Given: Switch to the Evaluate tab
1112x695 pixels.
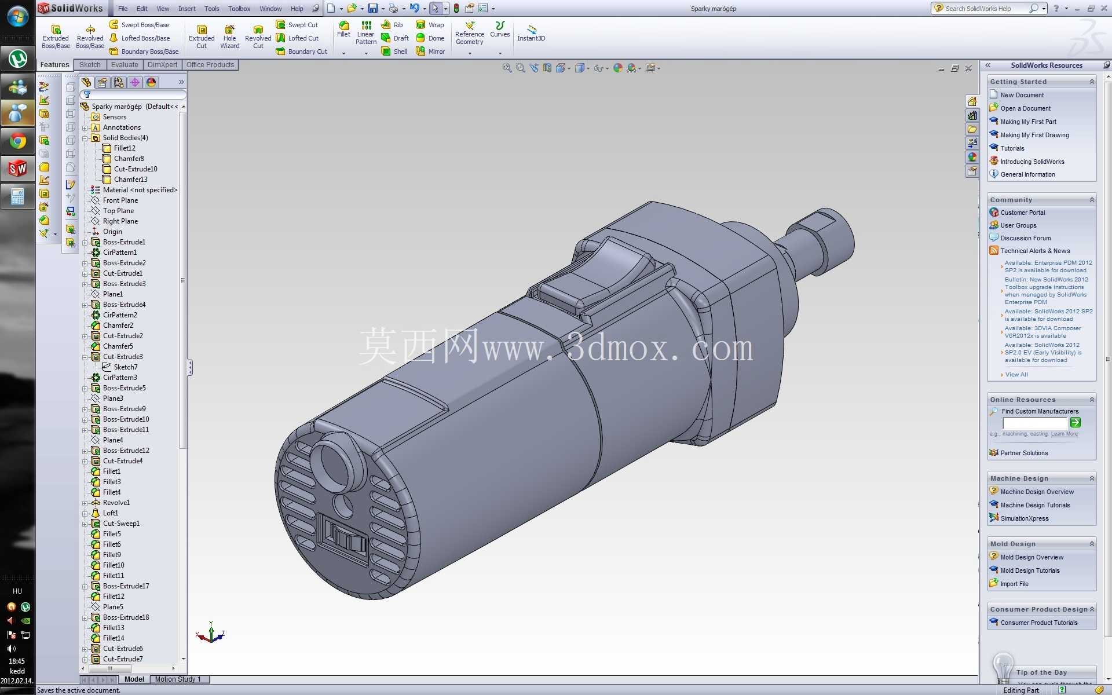Looking at the screenshot, I should click(125, 65).
